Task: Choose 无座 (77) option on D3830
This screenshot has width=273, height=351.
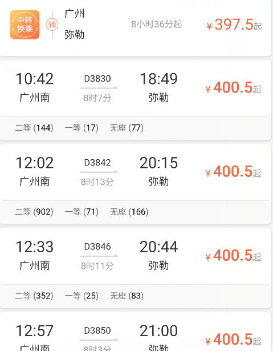Action: (127, 128)
